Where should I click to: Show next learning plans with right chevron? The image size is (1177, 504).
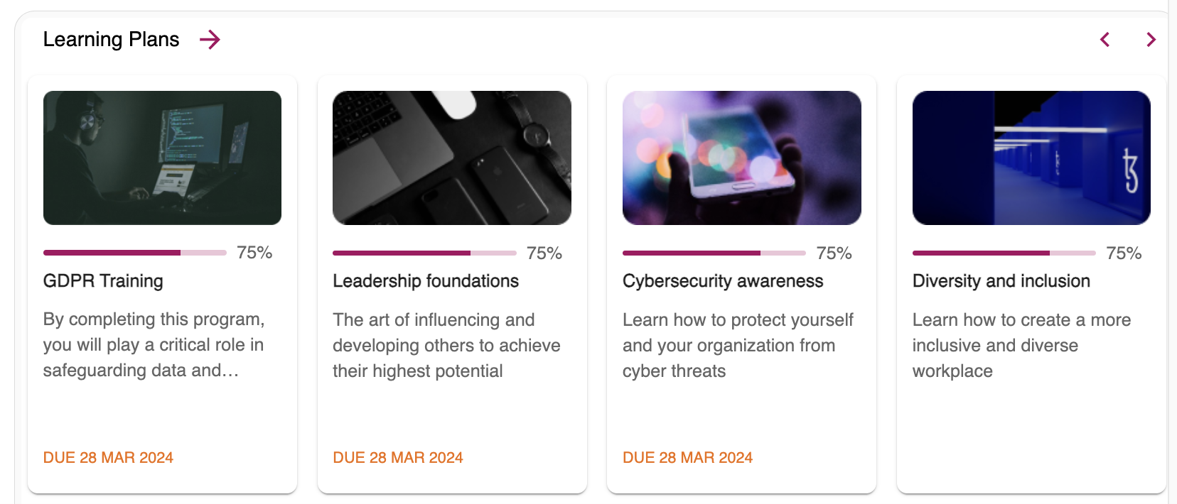(1151, 40)
